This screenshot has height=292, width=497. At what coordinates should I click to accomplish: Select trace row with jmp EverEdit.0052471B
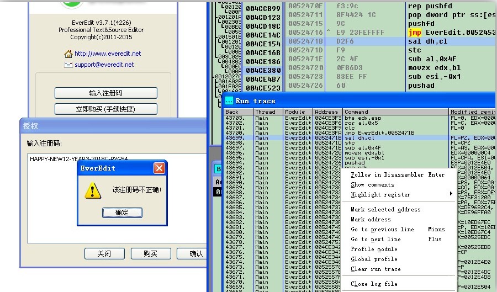[x=359, y=132]
